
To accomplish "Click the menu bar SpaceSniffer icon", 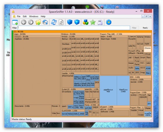I will click(x=14, y=16).
